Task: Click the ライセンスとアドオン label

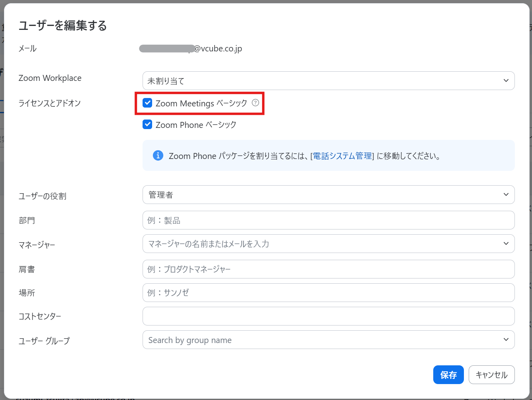Action: point(50,103)
